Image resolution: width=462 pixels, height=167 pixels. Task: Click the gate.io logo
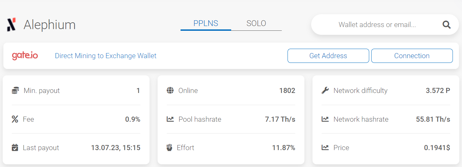25,56
